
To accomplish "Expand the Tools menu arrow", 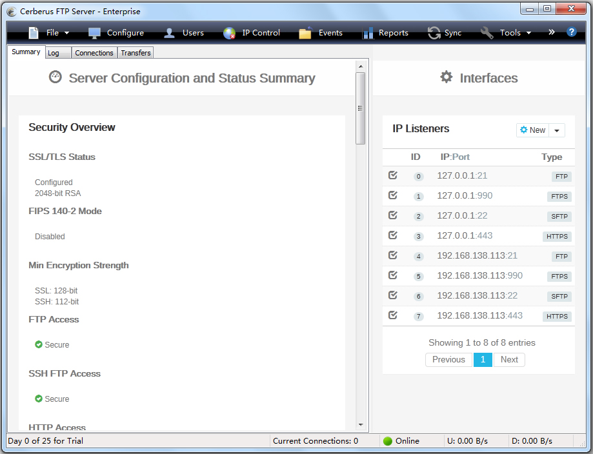I will tap(528, 34).
